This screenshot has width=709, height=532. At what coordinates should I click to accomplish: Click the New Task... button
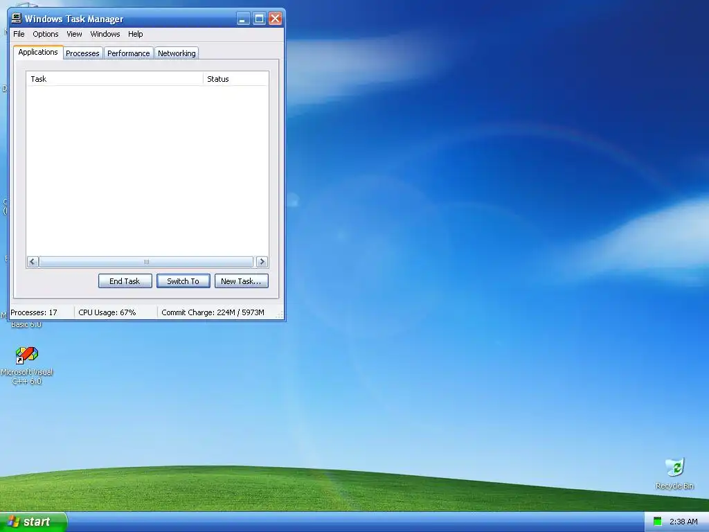tap(241, 281)
